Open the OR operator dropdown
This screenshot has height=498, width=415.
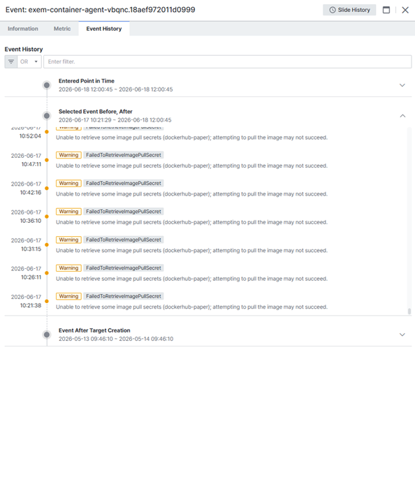[x=29, y=61]
